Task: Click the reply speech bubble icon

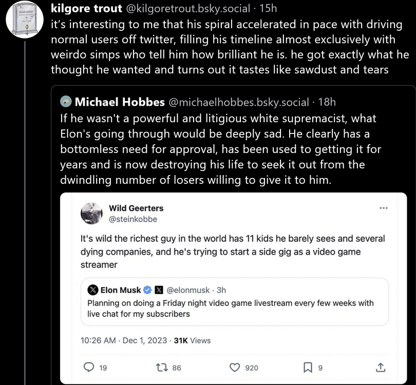Action: 88,367
